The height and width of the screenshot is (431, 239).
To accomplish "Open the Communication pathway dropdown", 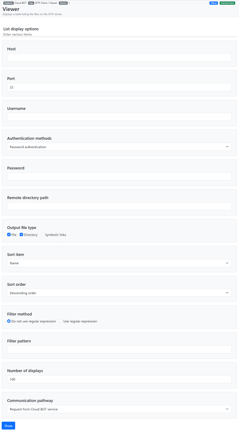I will (x=119, y=409).
